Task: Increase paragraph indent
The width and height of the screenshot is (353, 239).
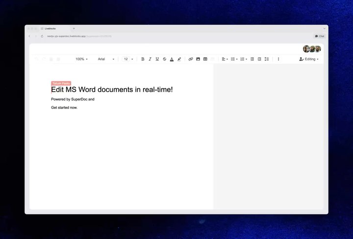Action: click(259, 59)
